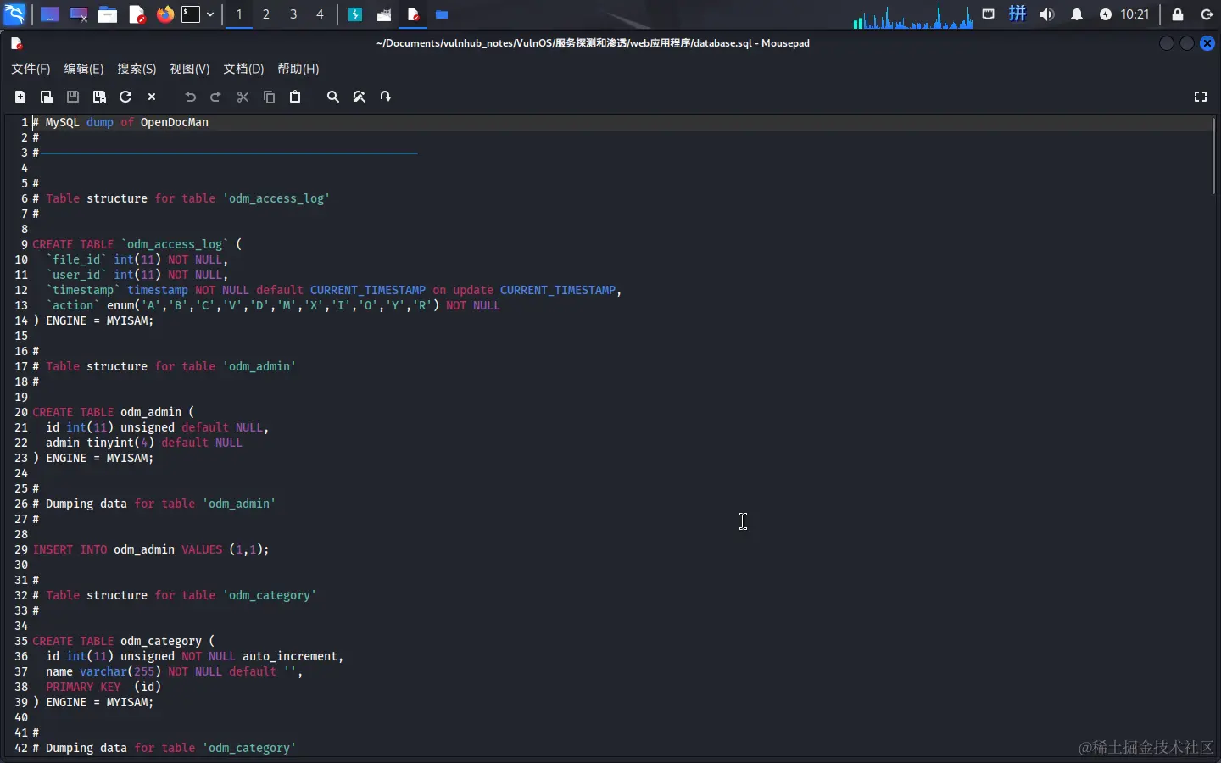Screen dimensions: 1221x763
Task: Toggle fullscreen mode in Mousepad
Action: click(x=1201, y=97)
